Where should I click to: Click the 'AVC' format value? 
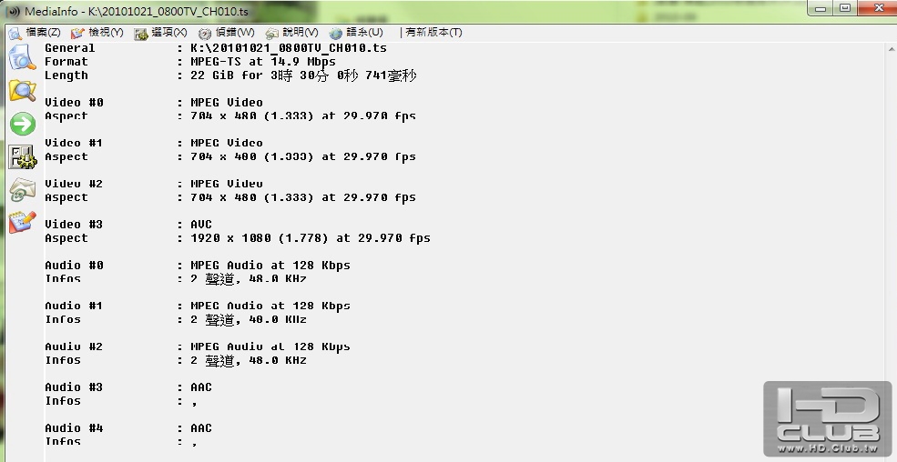coord(201,225)
